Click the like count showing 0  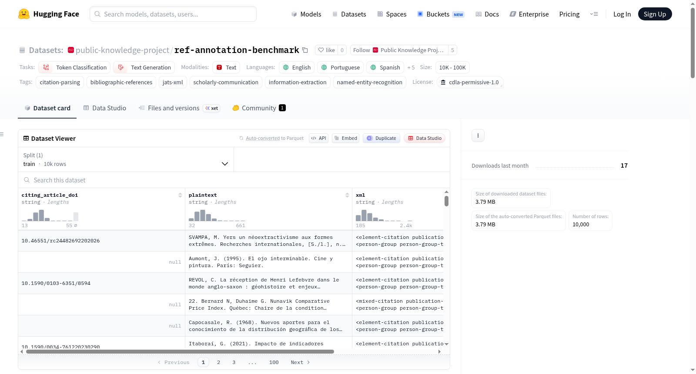point(342,50)
